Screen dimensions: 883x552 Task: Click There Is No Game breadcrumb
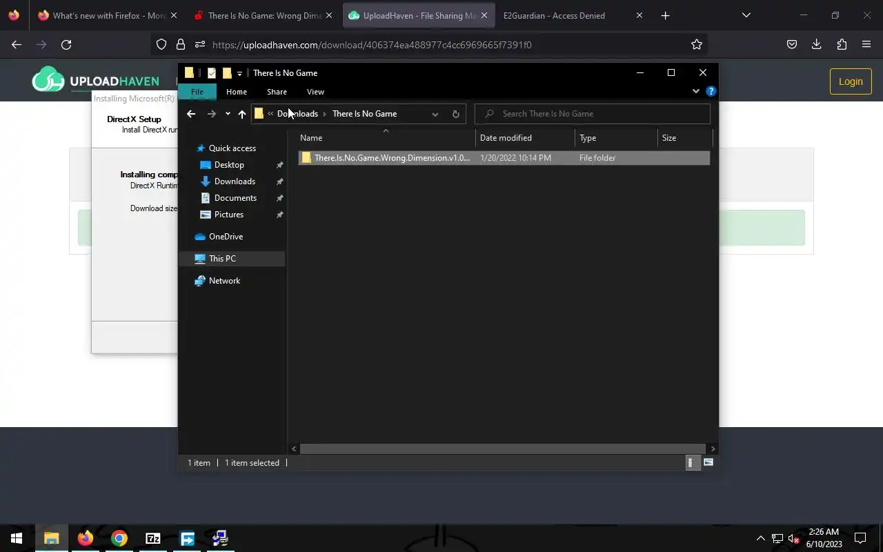tap(364, 114)
